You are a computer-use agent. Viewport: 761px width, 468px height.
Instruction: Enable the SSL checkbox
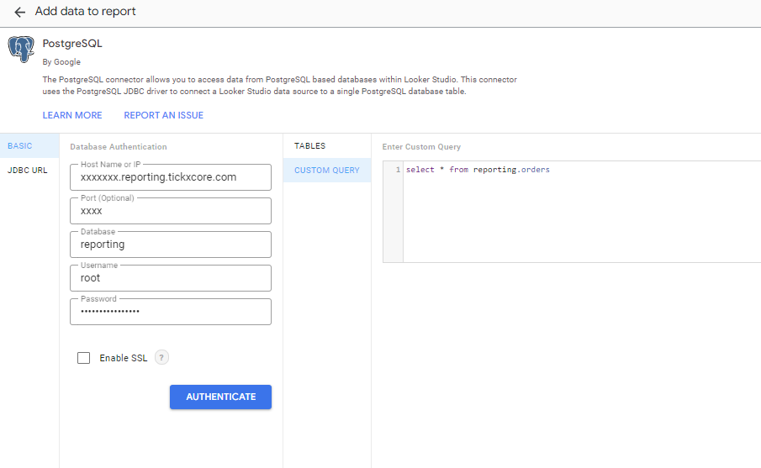tap(83, 358)
